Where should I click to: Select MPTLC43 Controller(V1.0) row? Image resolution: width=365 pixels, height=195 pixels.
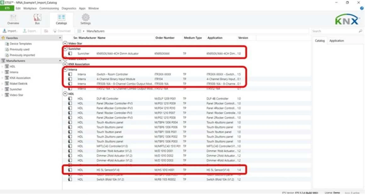coord(187,146)
